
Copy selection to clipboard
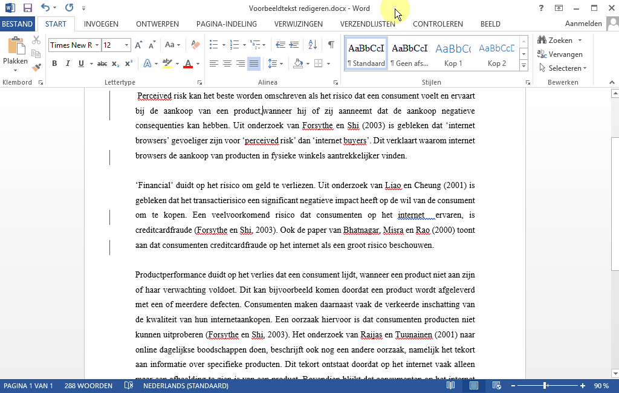pos(36,54)
